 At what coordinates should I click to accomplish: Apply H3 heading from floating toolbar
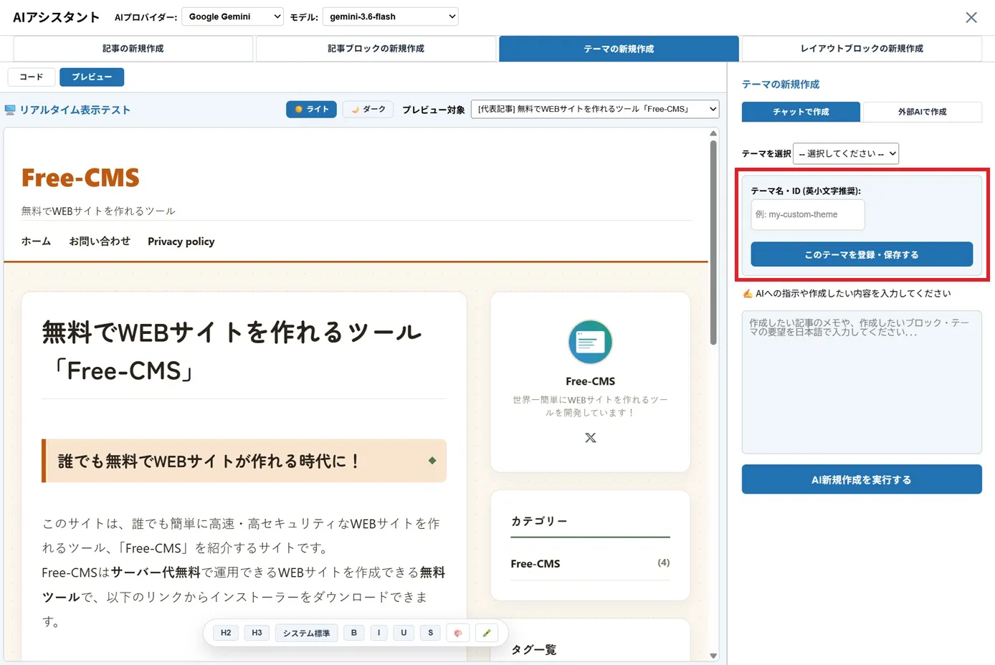257,633
